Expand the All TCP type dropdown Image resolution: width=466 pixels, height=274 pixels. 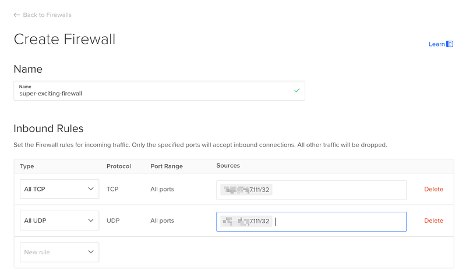click(x=59, y=189)
